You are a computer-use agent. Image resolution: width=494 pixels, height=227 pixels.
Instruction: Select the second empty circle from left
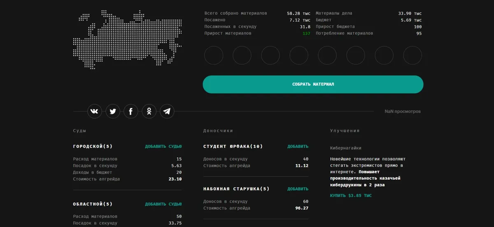242,55
